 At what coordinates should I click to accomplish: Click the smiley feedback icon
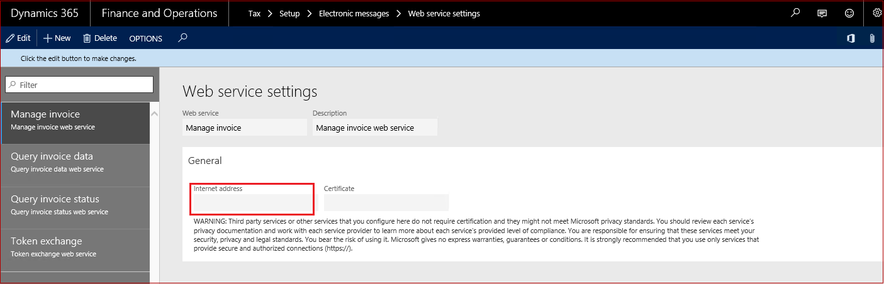click(849, 13)
